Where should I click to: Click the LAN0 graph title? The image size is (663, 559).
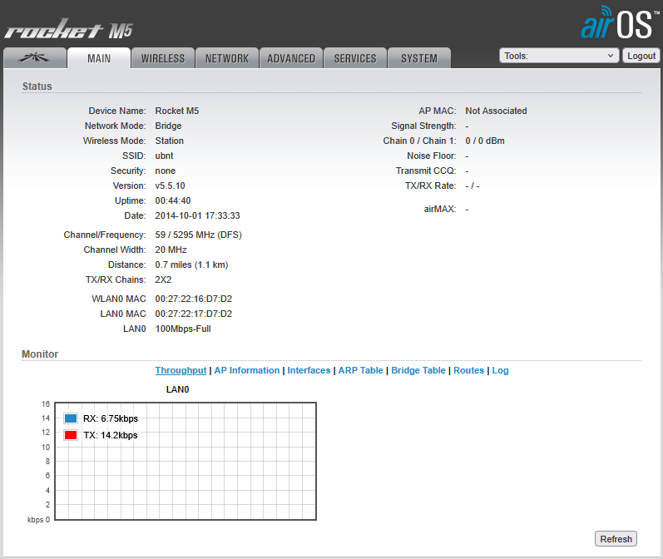click(x=177, y=389)
